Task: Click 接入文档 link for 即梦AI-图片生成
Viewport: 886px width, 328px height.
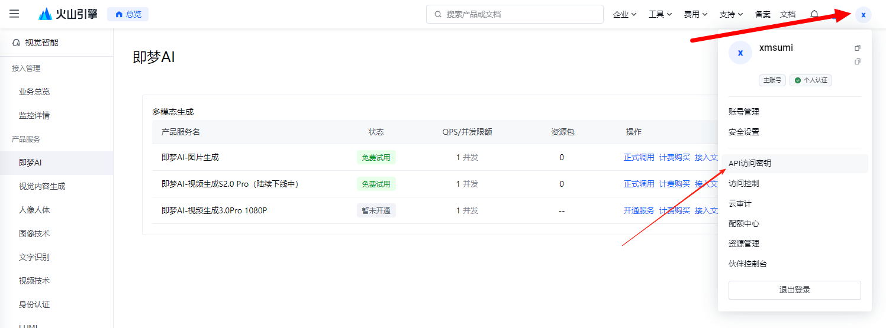Action: point(706,157)
